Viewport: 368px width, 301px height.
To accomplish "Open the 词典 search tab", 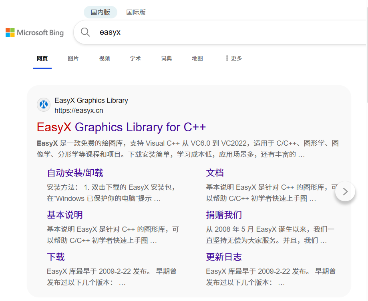I will click(166, 58).
